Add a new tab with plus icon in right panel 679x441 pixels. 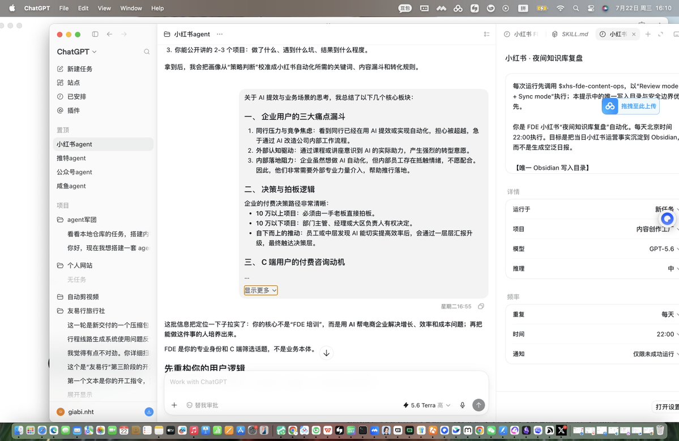tap(648, 34)
